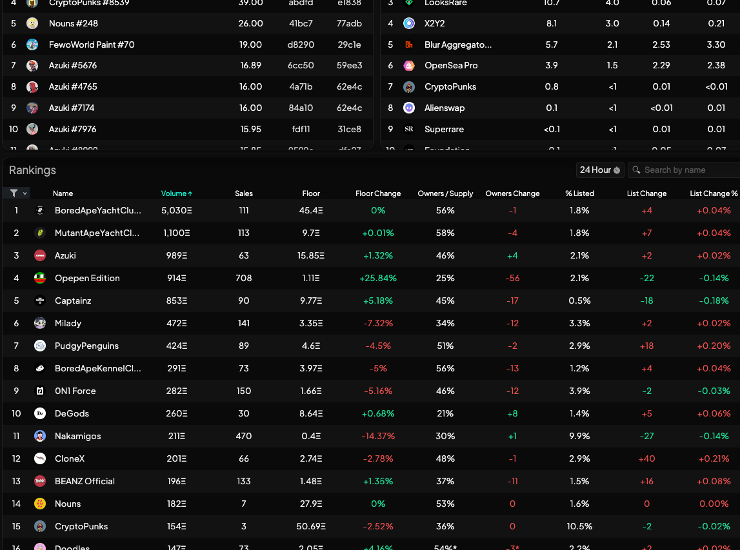
Task: Sort rankings by Sales column
Action: tap(243, 193)
